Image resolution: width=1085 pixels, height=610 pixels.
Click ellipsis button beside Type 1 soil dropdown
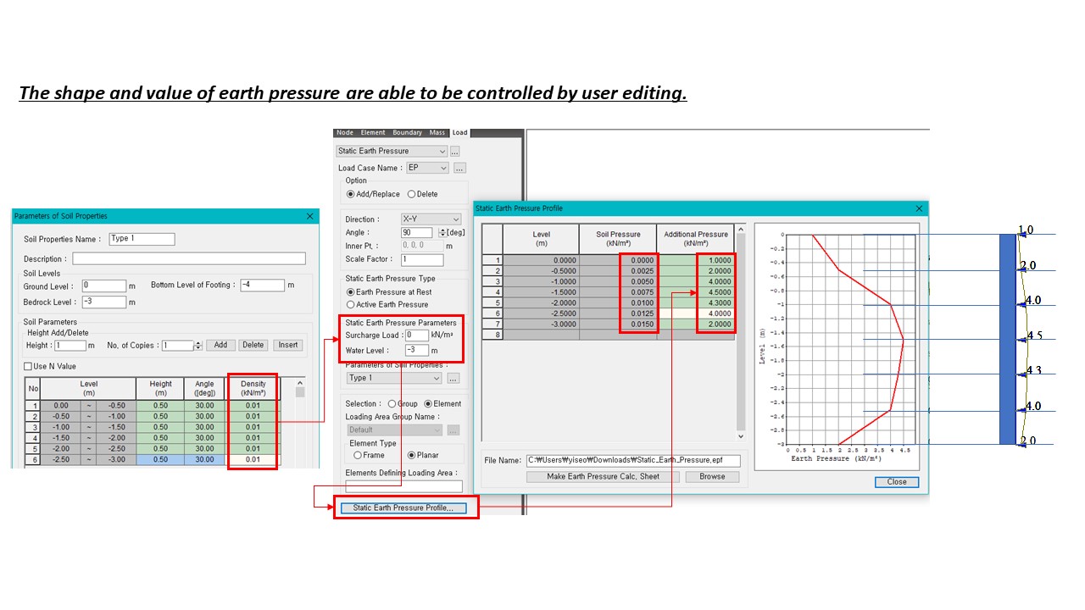pyautogui.click(x=453, y=378)
